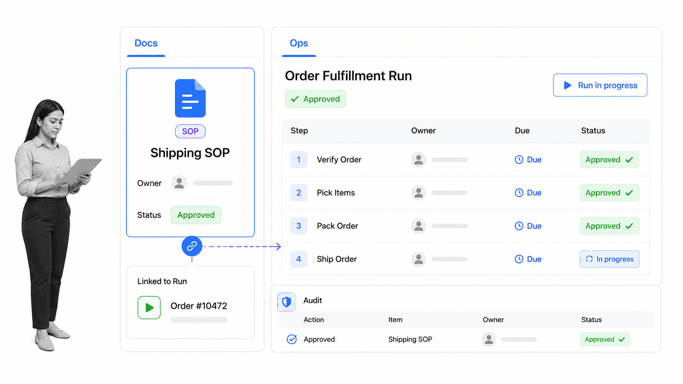Click the Pick Items owner avatar
Viewport: 683px width, 384px height.
pos(419,193)
